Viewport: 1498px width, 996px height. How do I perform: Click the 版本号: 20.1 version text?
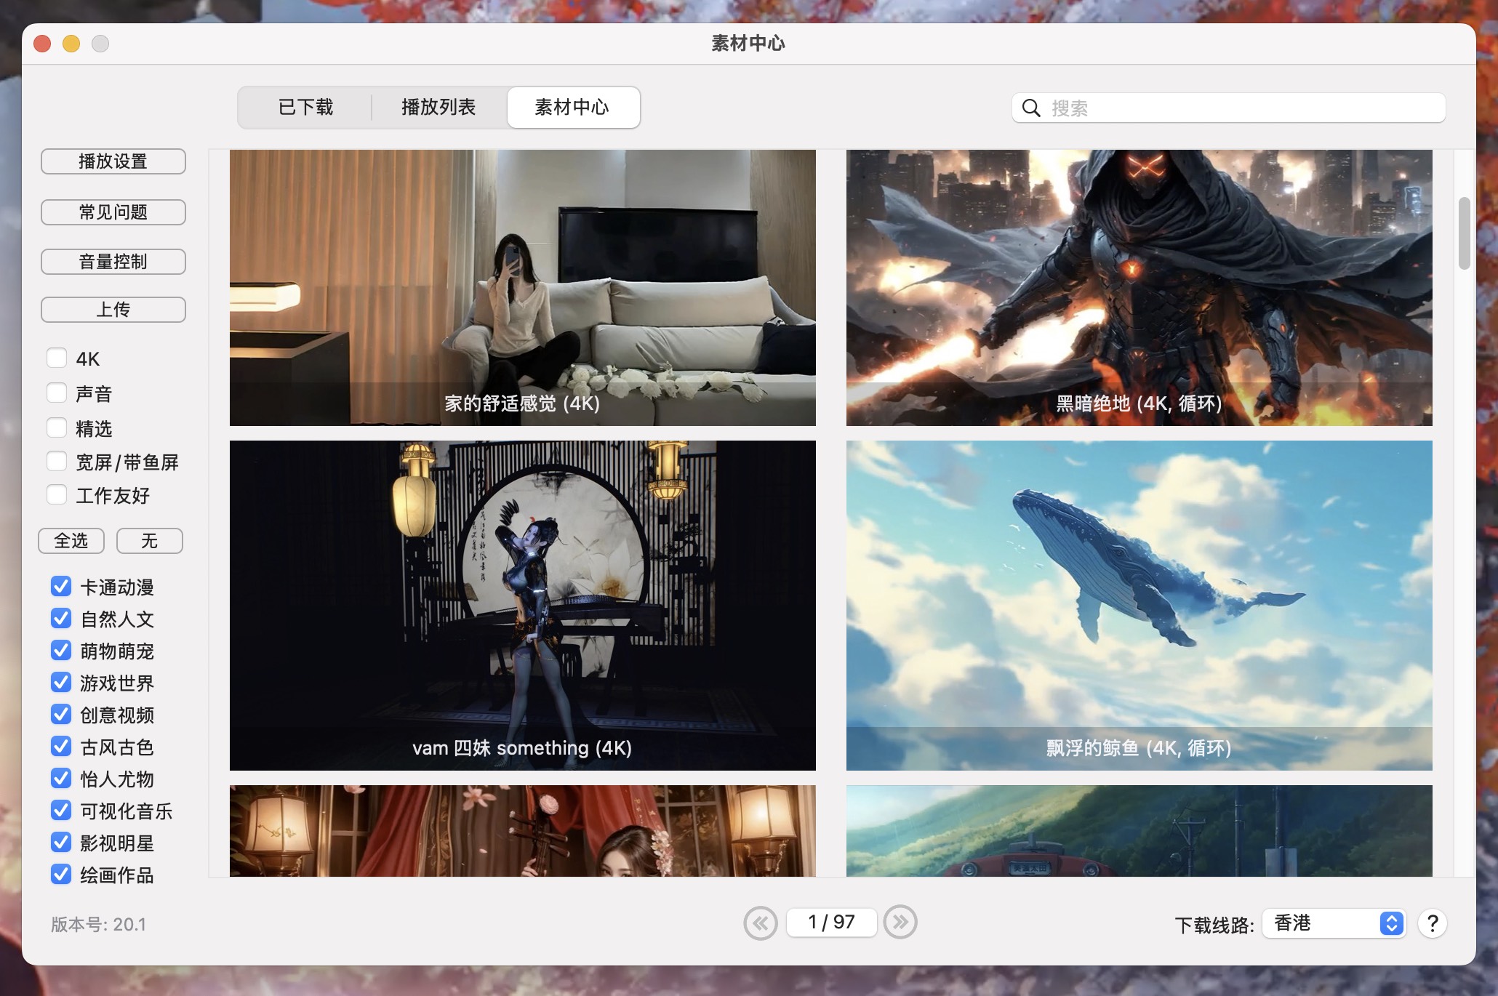(99, 924)
